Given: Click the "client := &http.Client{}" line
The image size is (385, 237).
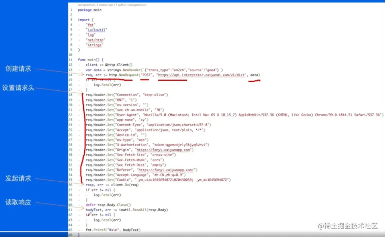Looking at the screenshot, I should point(109,65).
